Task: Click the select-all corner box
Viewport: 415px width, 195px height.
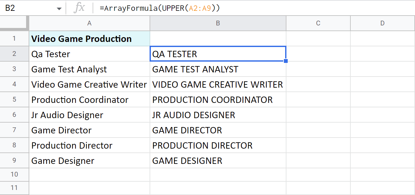Action: [14, 23]
